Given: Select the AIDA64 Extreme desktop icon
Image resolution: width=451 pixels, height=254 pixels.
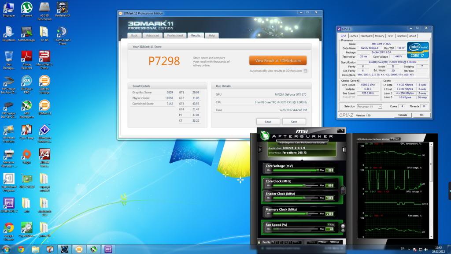Looking at the screenshot, I should tap(44, 158).
